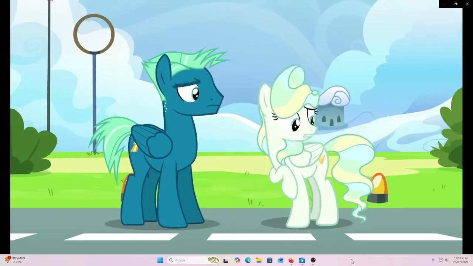Click the video playback area to pause
Image resolution: width=473 pixels, height=266 pixels.
tap(236, 127)
